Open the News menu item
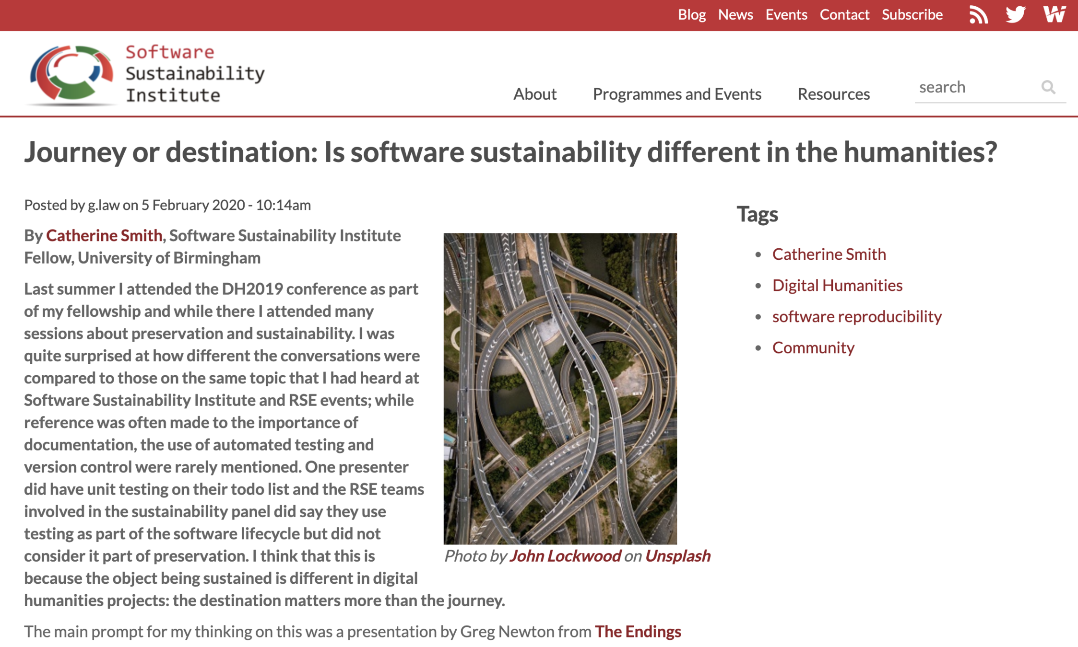The width and height of the screenshot is (1078, 647). tap(735, 15)
